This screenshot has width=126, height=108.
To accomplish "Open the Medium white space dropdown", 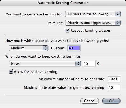I will tap(28, 48).
